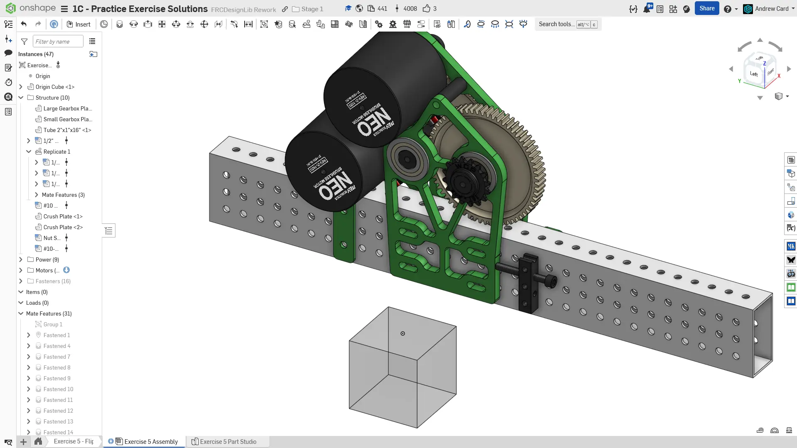
Task: Click the Filter by name input field
Action: (58, 42)
